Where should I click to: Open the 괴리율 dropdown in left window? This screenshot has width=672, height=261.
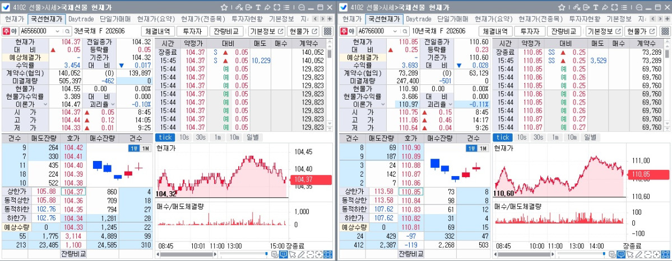coord(113,104)
